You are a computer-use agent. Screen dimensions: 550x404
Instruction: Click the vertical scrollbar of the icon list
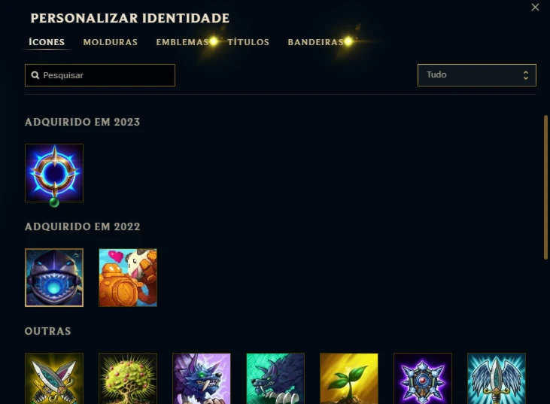click(x=545, y=187)
